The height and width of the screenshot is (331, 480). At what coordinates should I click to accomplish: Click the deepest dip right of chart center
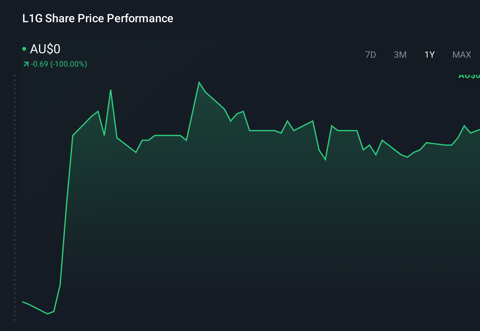tap(326, 160)
